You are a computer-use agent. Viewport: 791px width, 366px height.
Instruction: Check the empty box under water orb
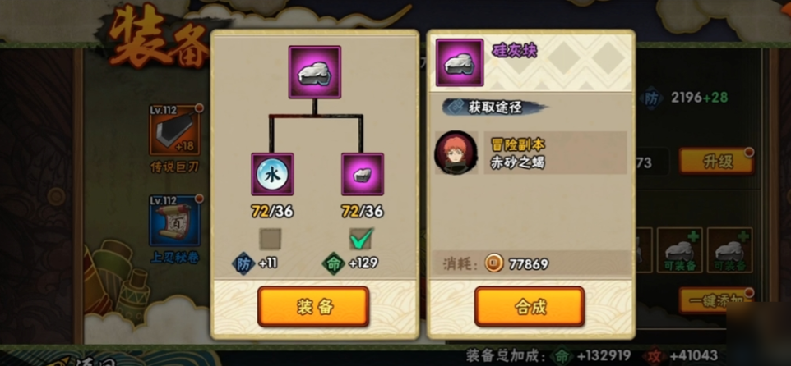[271, 239]
